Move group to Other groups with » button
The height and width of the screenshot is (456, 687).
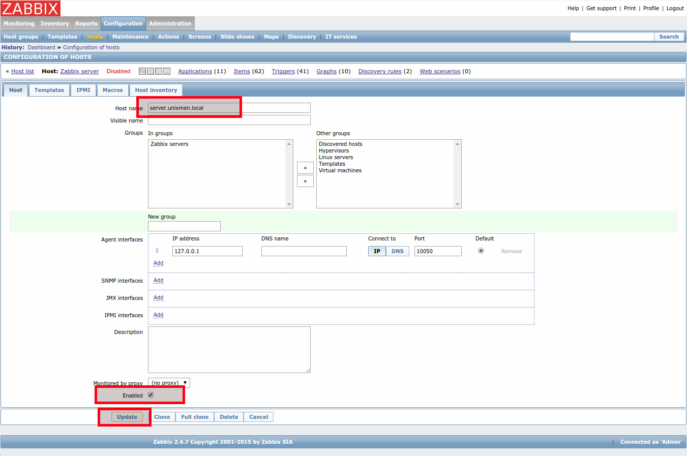click(305, 181)
